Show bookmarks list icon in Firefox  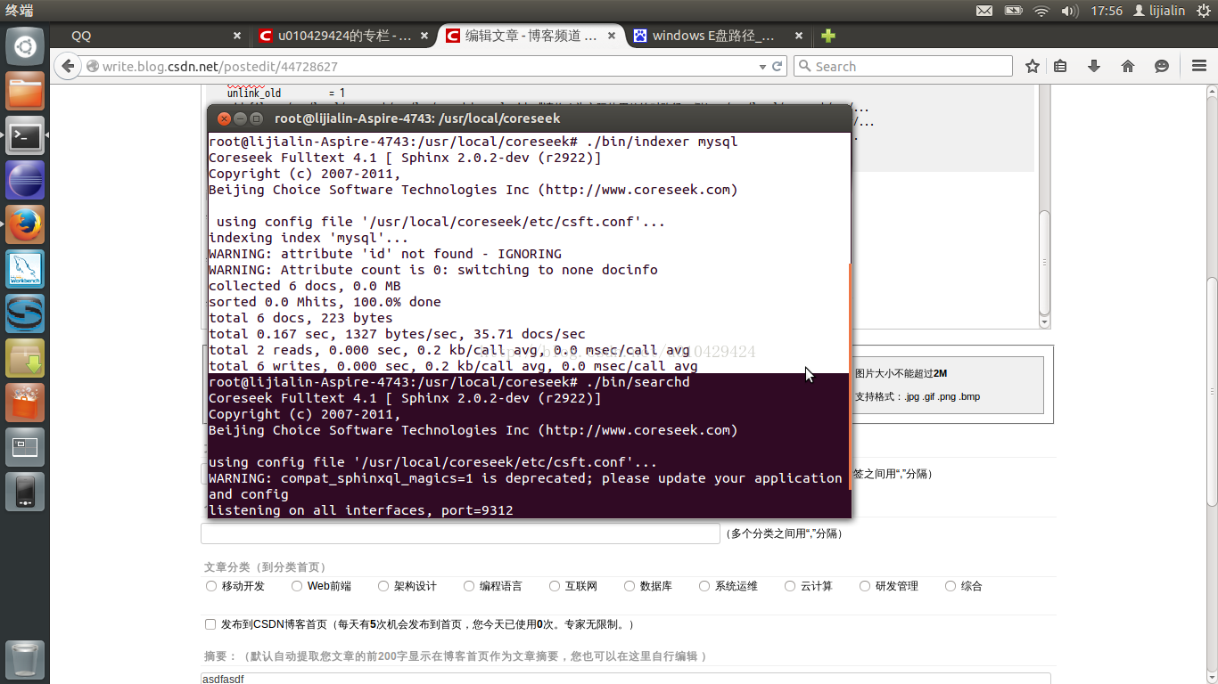tap(1060, 66)
